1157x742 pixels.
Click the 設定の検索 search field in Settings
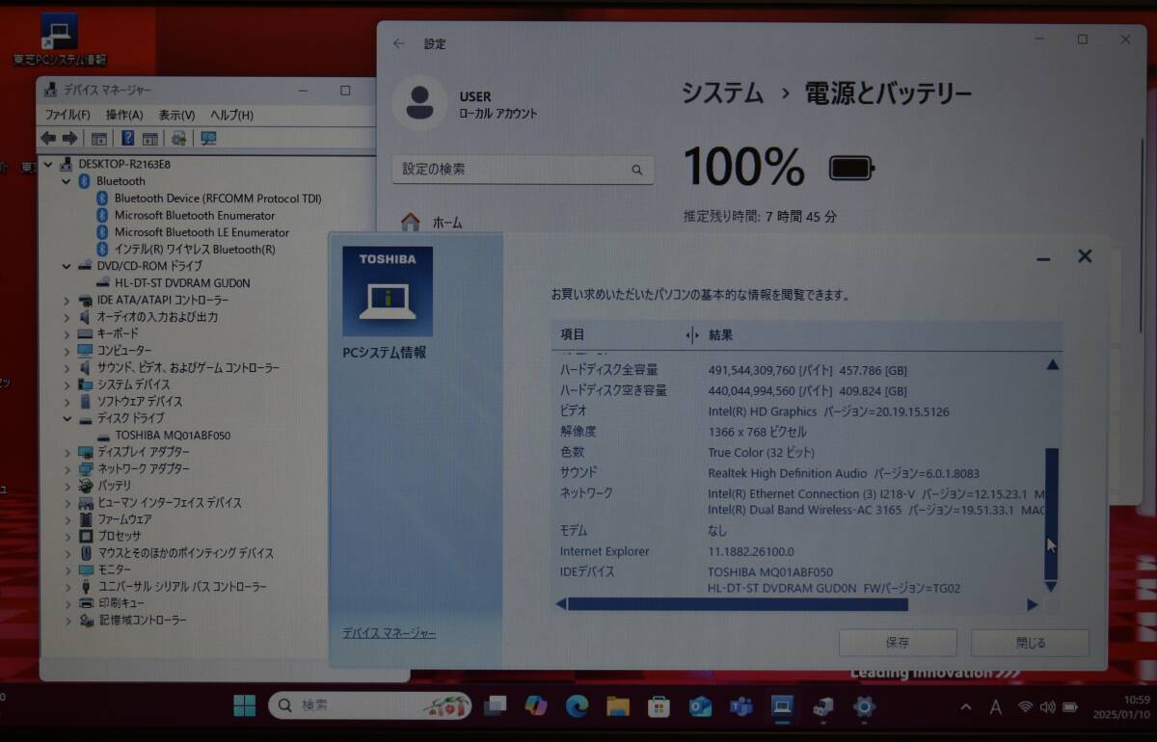[x=523, y=170]
